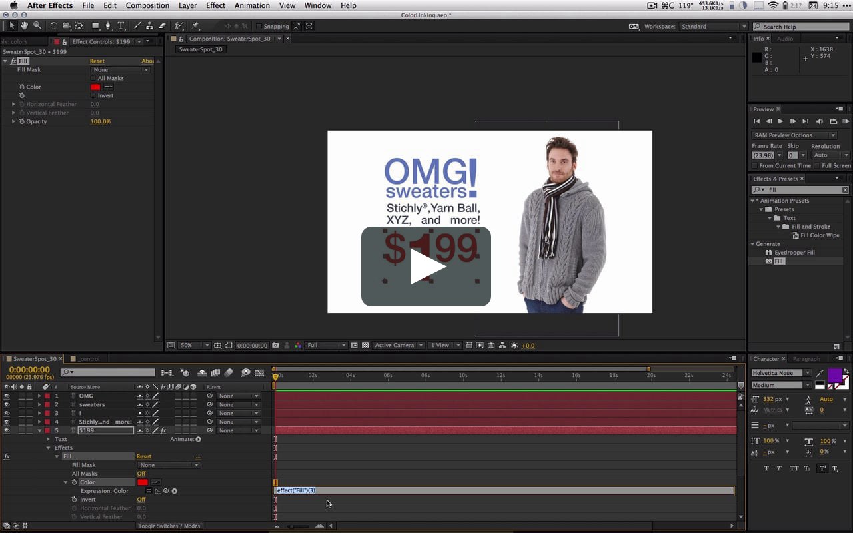Open the Fill Mask dropdown in Effect Controls
Image resolution: width=853 pixels, height=533 pixels.
[120, 69]
